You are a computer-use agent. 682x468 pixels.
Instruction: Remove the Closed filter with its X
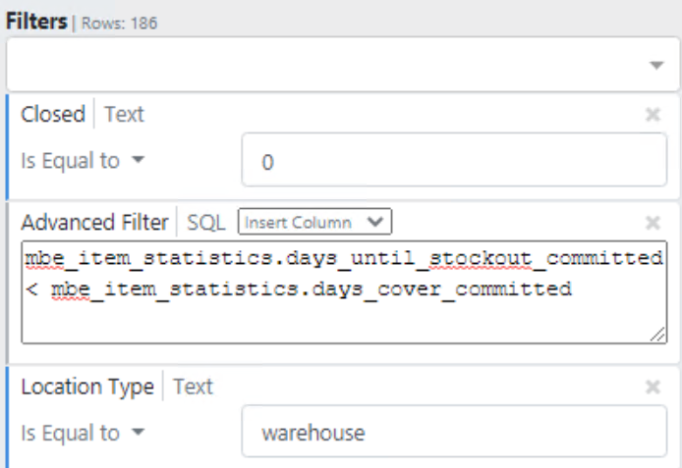pos(653,115)
